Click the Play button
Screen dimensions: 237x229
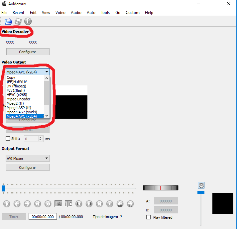tap(7, 204)
